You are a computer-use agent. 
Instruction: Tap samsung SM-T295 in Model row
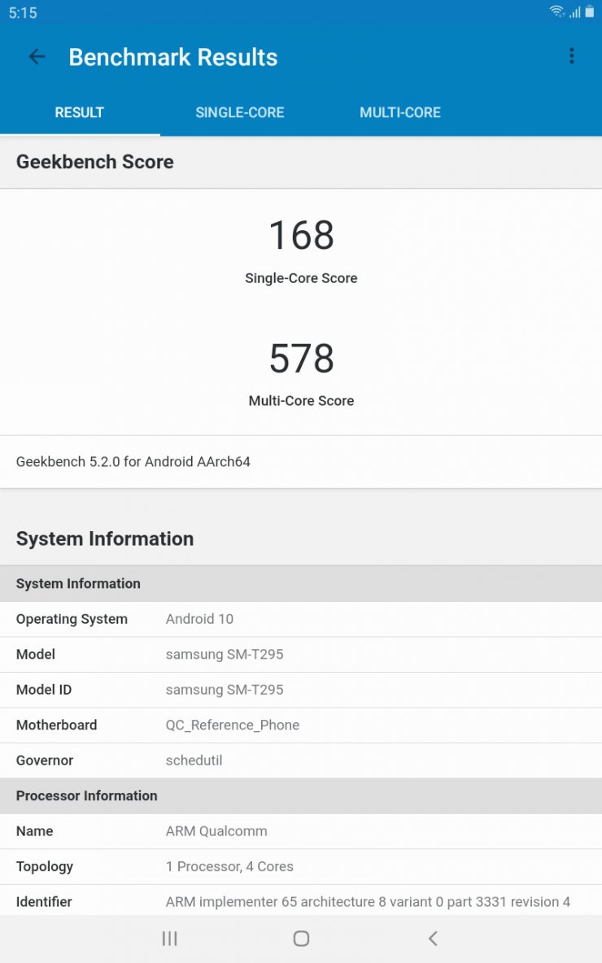click(x=225, y=654)
